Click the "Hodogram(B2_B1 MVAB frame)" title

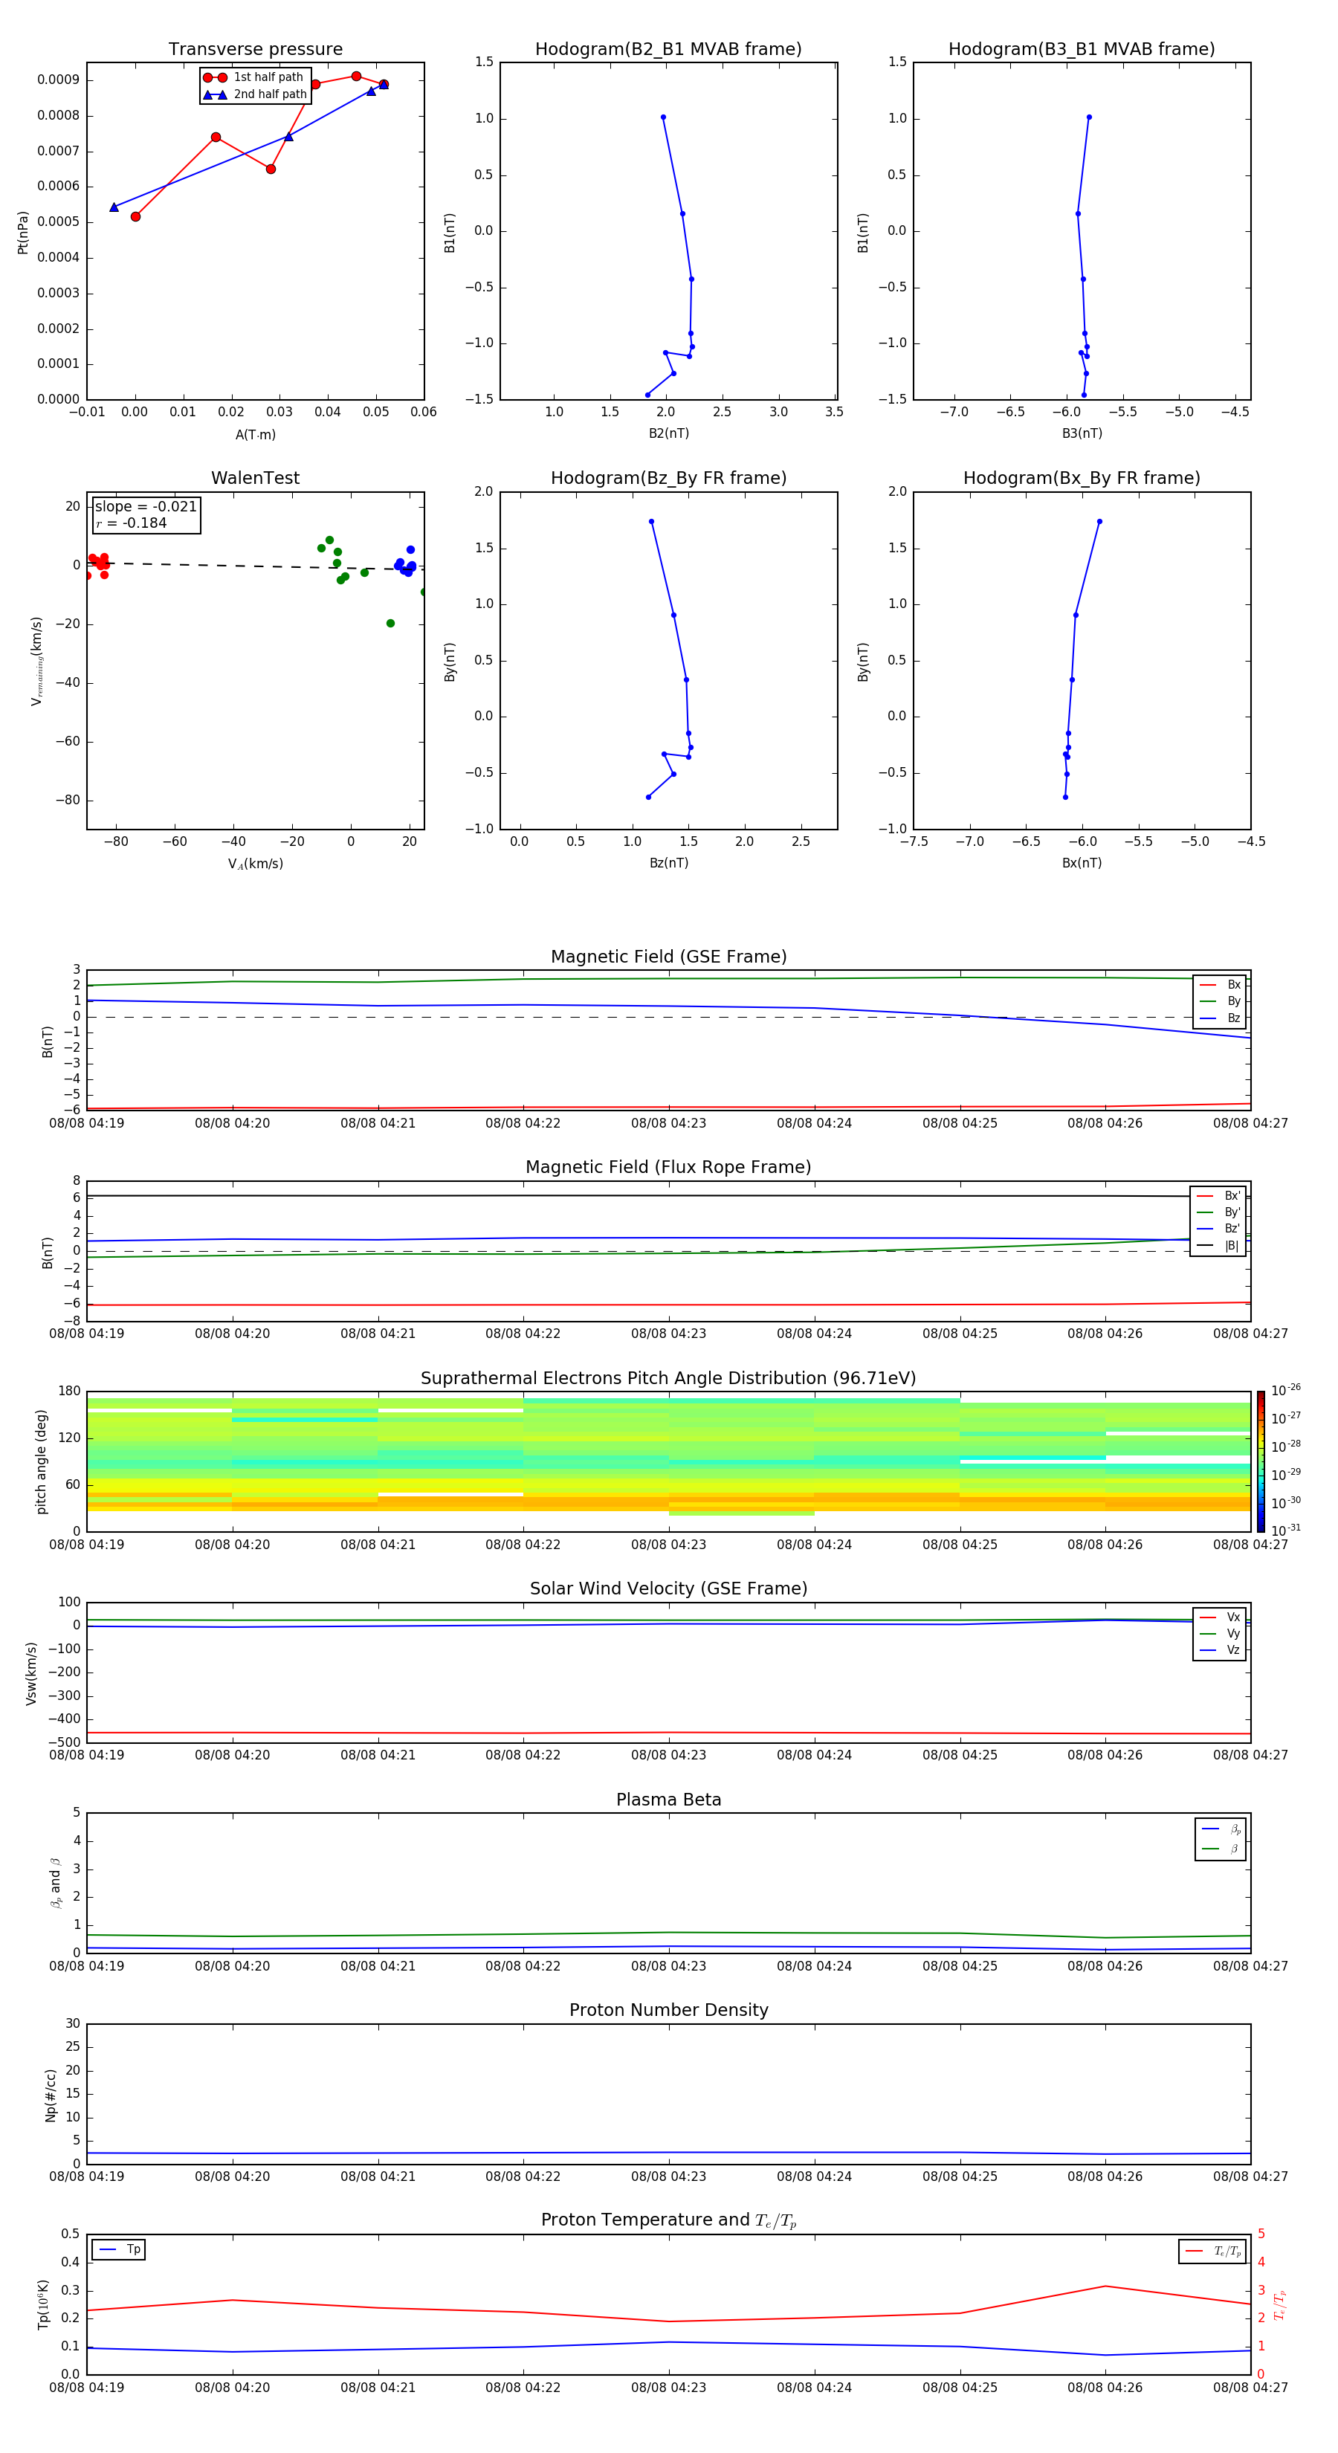[x=668, y=50]
